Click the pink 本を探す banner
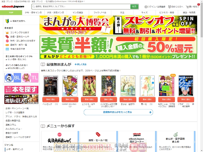203x152 pixels. [21, 90]
